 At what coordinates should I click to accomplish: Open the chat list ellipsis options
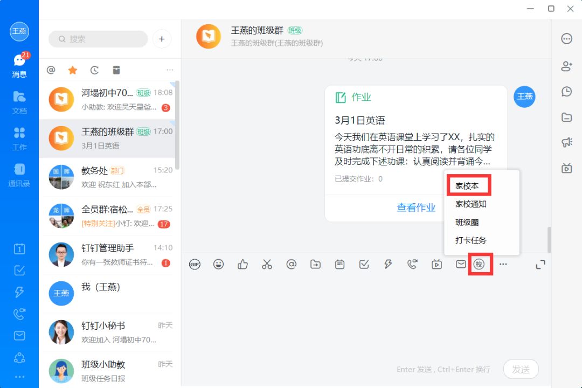pyautogui.click(x=170, y=70)
